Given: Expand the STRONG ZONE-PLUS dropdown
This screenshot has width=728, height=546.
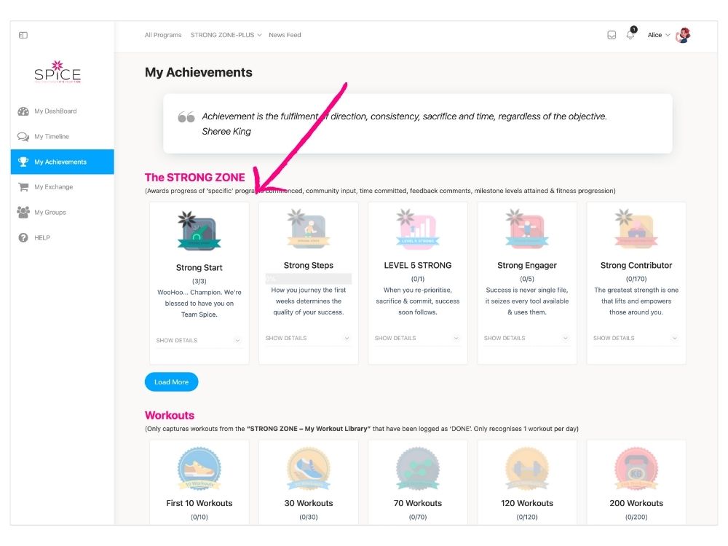Looking at the screenshot, I should pyautogui.click(x=226, y=35).
